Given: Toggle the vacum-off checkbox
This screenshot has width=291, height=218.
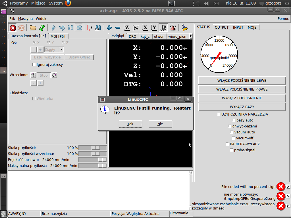Looking at the screenshot, I should (x=234, y=138).
